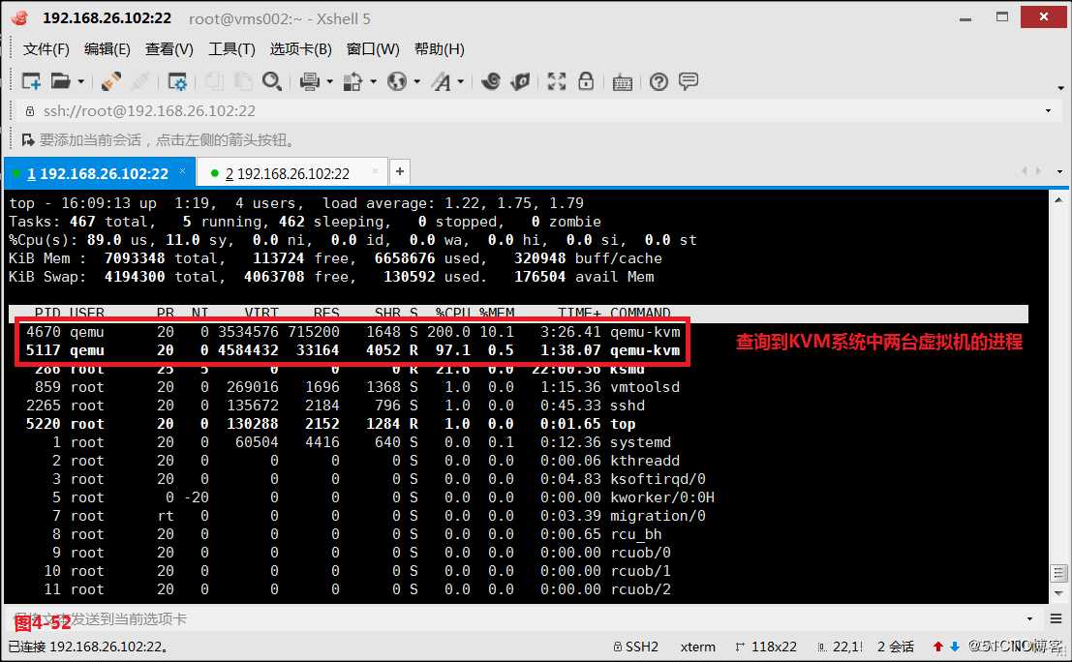Click the Print icon

tap(310, 82)
